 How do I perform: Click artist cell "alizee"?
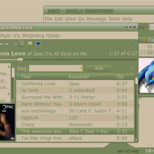pos(75,138)
